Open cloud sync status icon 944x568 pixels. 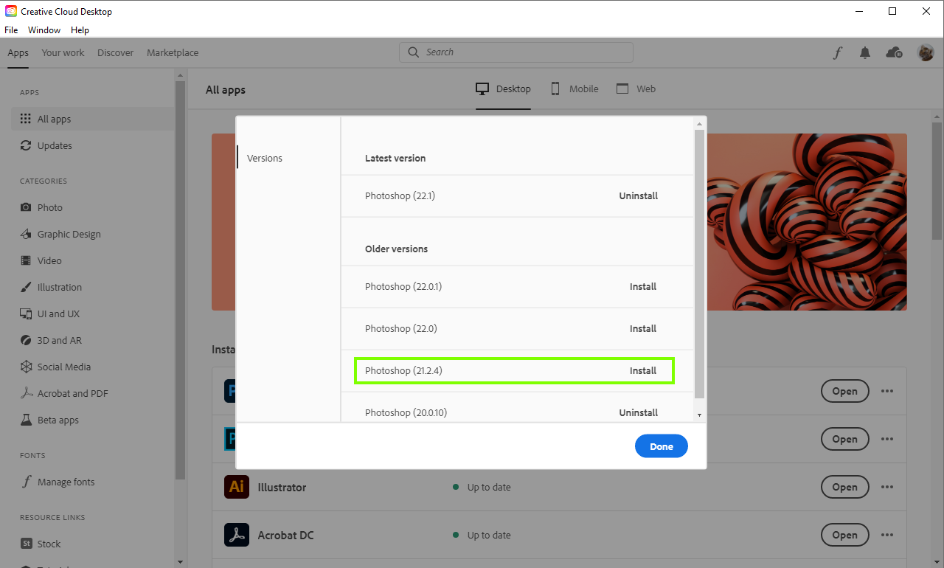[x=894, y=52]
